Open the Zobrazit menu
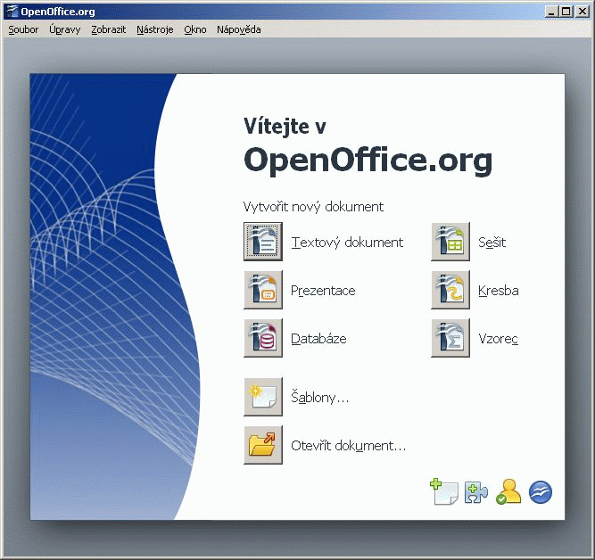595x560 pixels. (x=109, y=29)
